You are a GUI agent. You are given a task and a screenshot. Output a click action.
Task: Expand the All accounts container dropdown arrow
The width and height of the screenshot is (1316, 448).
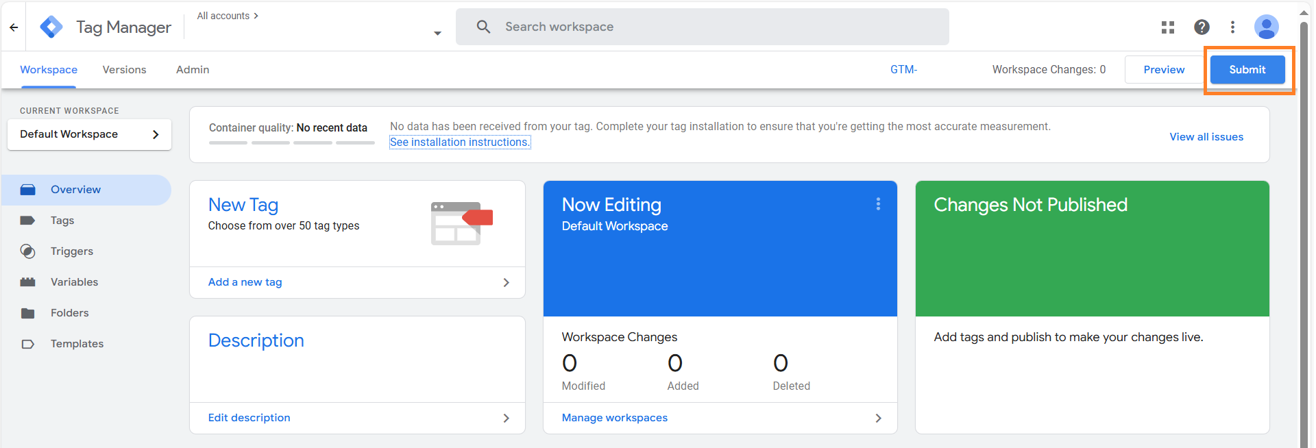pos(437,34)
